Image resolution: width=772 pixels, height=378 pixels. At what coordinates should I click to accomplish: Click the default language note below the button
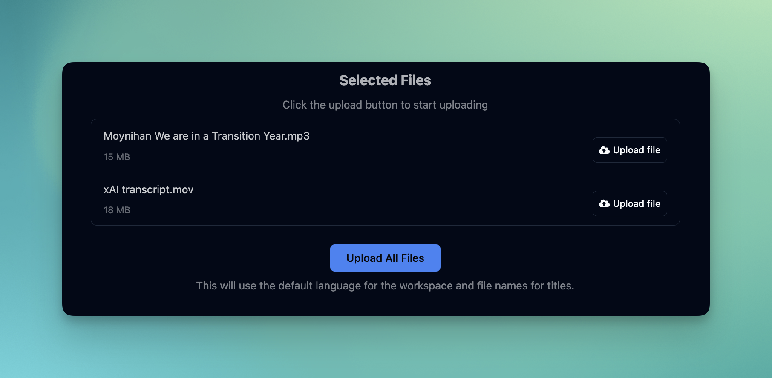(385, 286)
